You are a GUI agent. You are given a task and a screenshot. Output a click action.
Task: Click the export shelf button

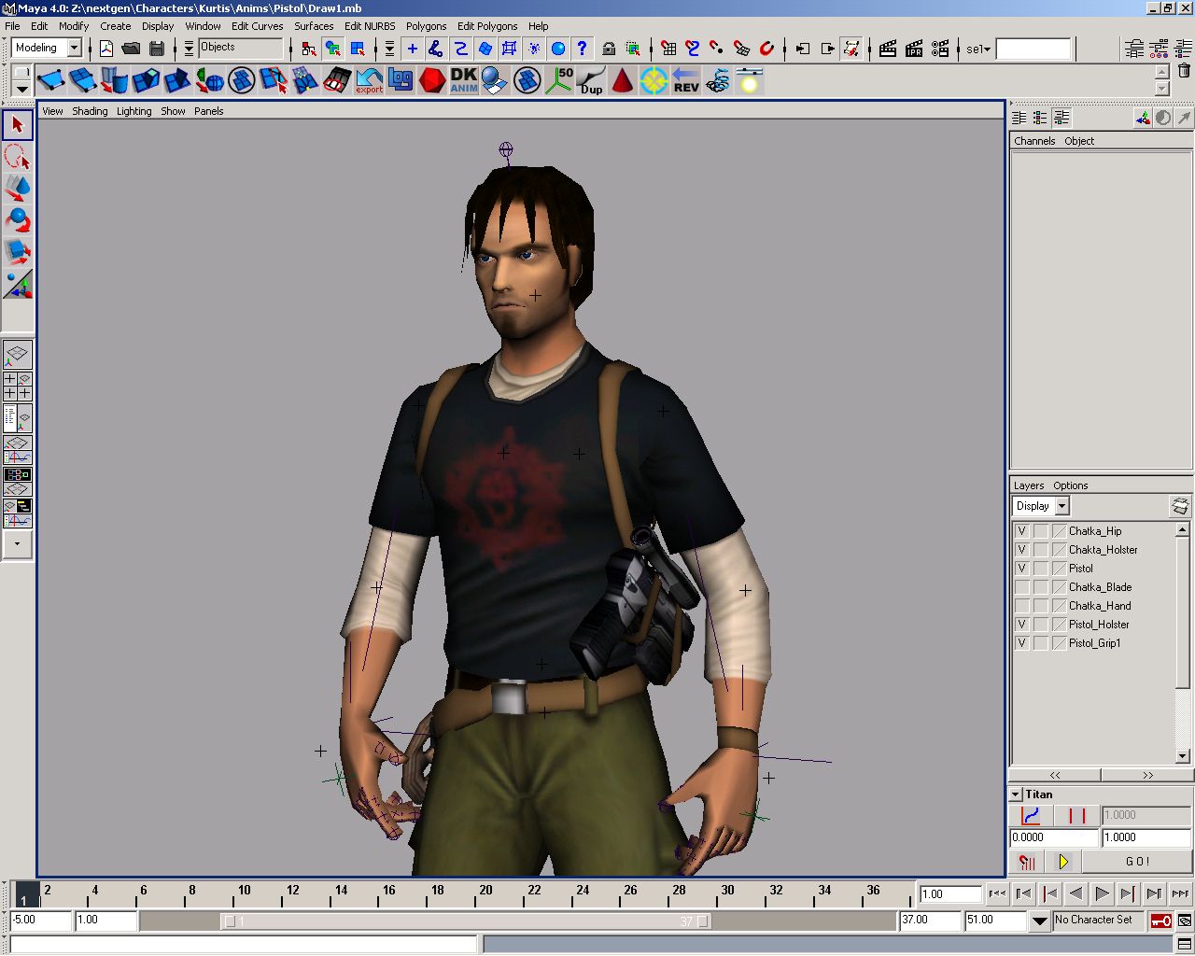(x=369, y=80)
